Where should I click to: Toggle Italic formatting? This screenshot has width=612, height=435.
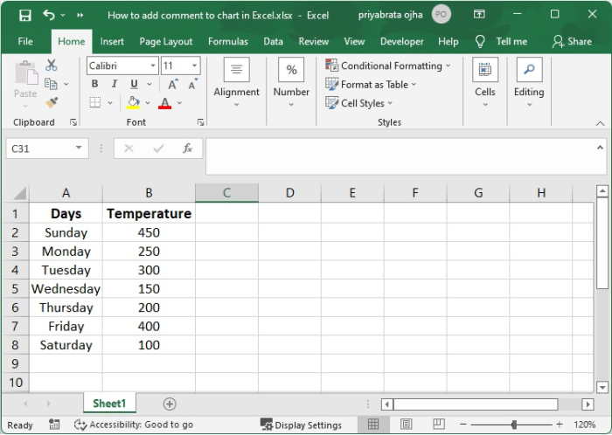click(x=115, y=85)
